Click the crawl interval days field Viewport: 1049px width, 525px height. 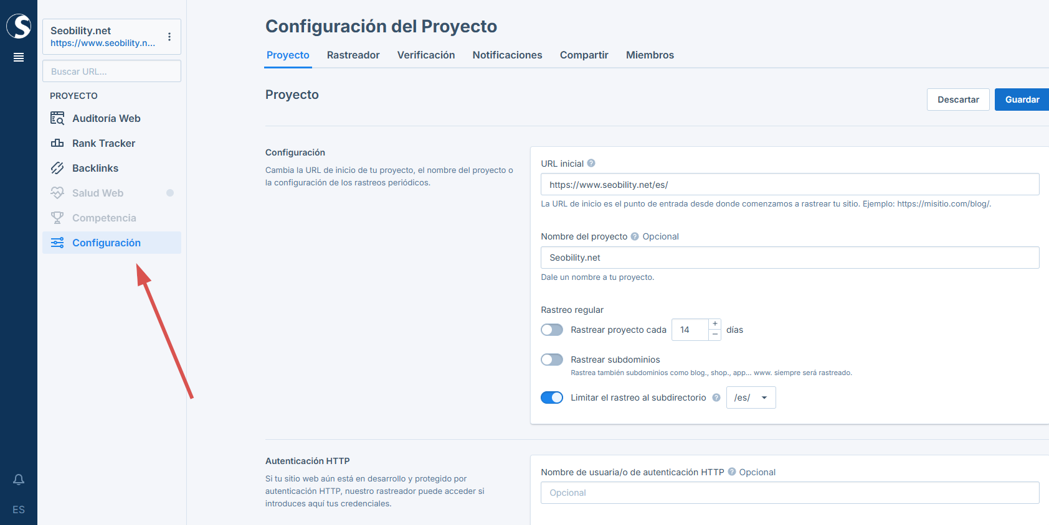(x=690, y=330)
